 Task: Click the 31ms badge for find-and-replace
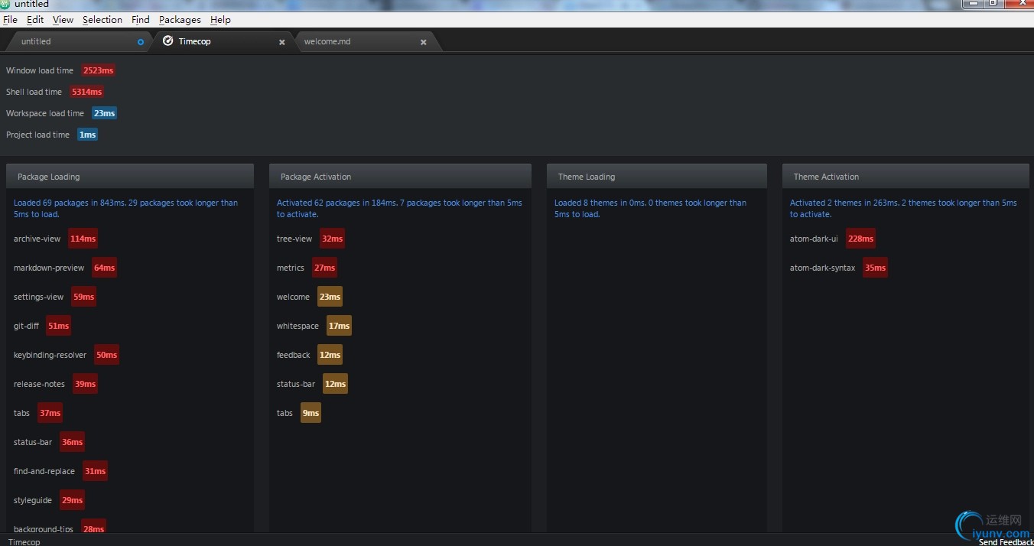95,471
